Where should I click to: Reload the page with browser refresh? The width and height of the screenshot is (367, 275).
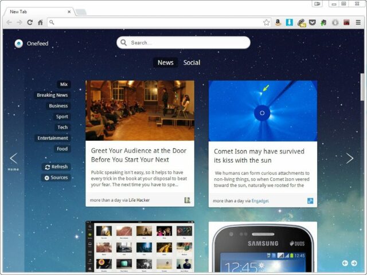coord(29,22)
